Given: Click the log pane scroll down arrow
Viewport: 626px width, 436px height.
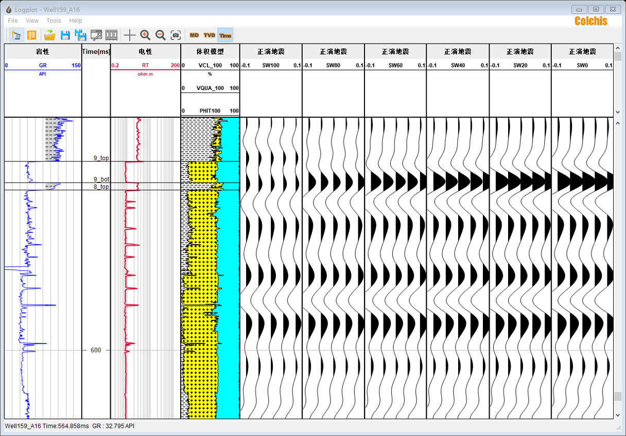Looking at the screenshot, I should point(618,414).
